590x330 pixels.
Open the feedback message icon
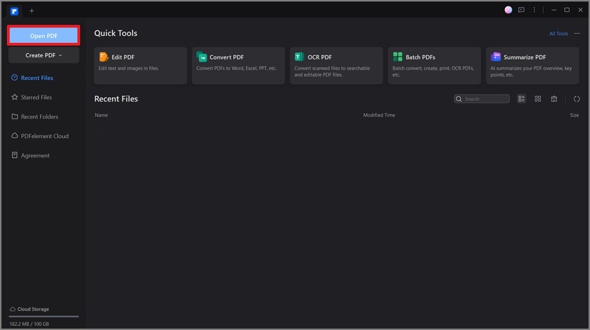point(521,10)
